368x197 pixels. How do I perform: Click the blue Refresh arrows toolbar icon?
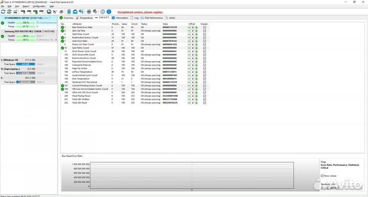click(3, 11)
